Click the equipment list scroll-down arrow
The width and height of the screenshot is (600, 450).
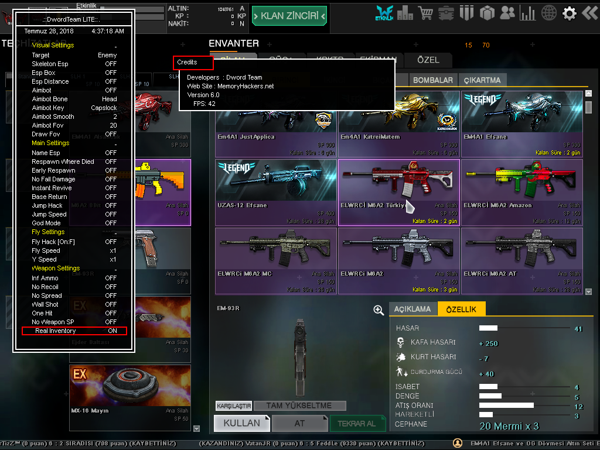coord(196,428)
